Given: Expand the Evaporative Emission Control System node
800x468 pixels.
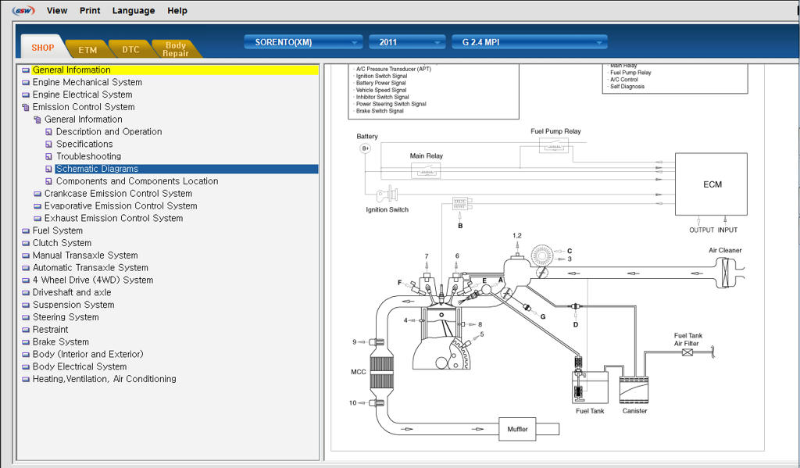Looking at the screenshot, I should (x=120, y=205).
